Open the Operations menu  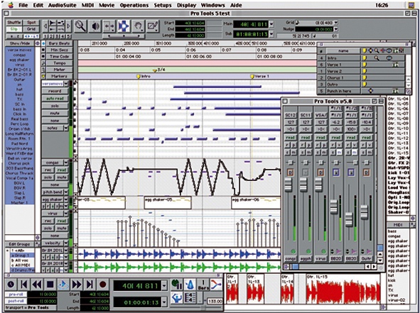click(x=134, y=5)
